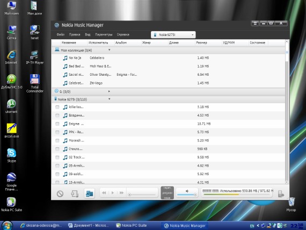Open the Правка menu

point(75,34)
